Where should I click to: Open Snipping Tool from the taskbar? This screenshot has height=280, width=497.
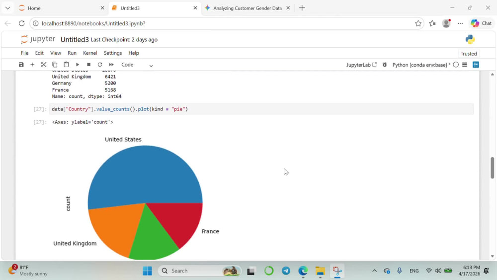click(337, 271)
